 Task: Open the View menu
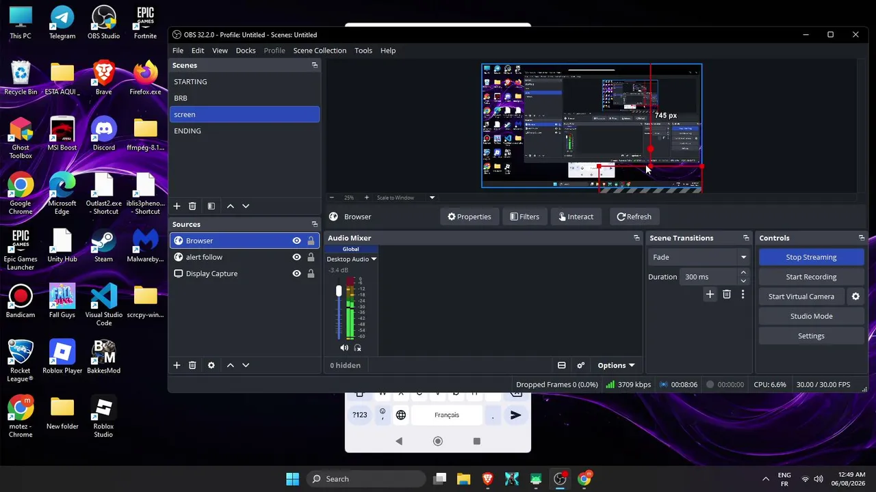[220, 51]
